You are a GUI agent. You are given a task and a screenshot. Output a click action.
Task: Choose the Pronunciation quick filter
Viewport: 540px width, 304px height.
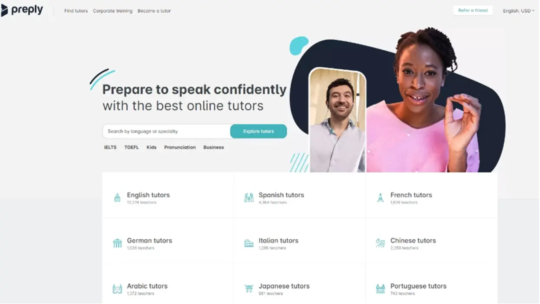(x=180, y=147)
